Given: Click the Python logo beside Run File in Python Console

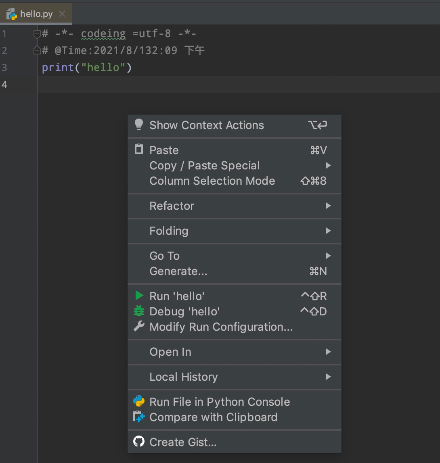Looking at the screenshot, I should click(139, 402).
